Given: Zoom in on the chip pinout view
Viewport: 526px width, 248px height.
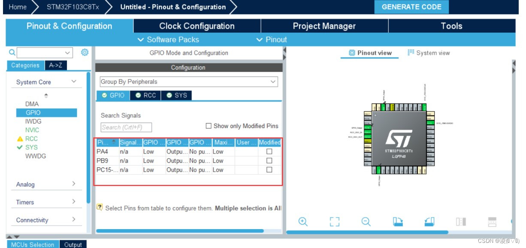Looking at the screenshot, I should click(x=303, y=221).
